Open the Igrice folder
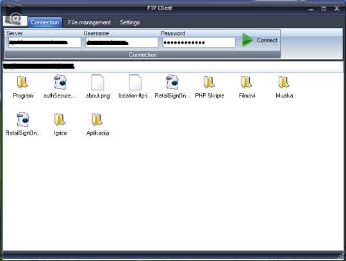 pyautogui.click(x=60, y=119)
